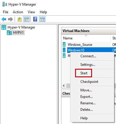Viewport: 116px width, 124px height.
Task: Open the View menu
Action: 31,12
